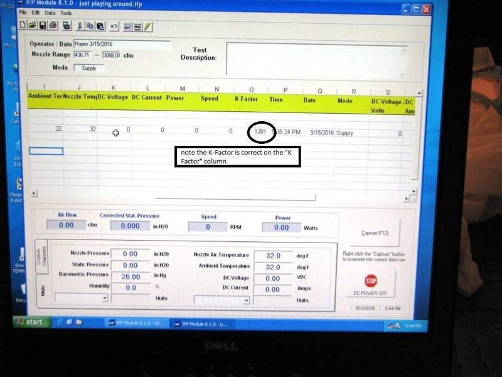Click the Humidity input field
Image resolution: width=502 pixels, height=377 pixels.
(x=130, y=287)
